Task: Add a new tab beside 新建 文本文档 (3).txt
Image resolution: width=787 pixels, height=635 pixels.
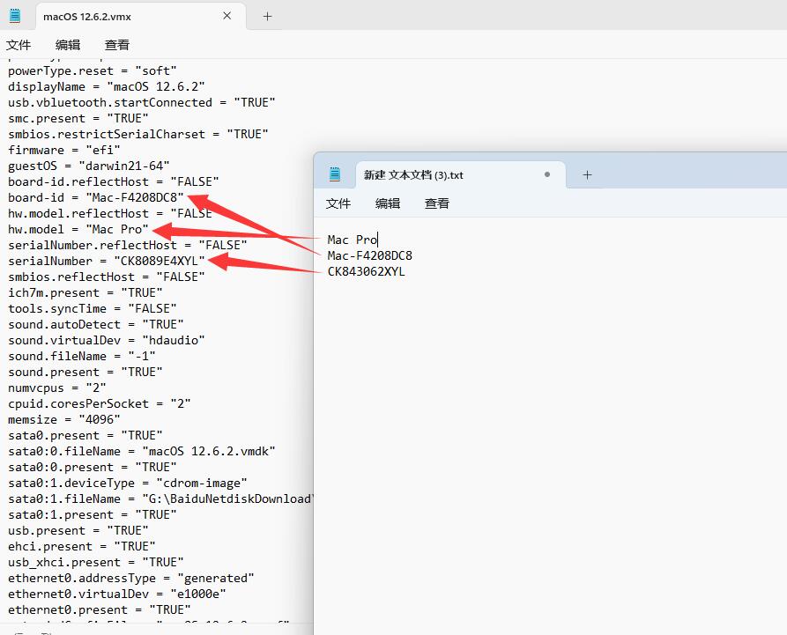Action: [x=588, y=174]
